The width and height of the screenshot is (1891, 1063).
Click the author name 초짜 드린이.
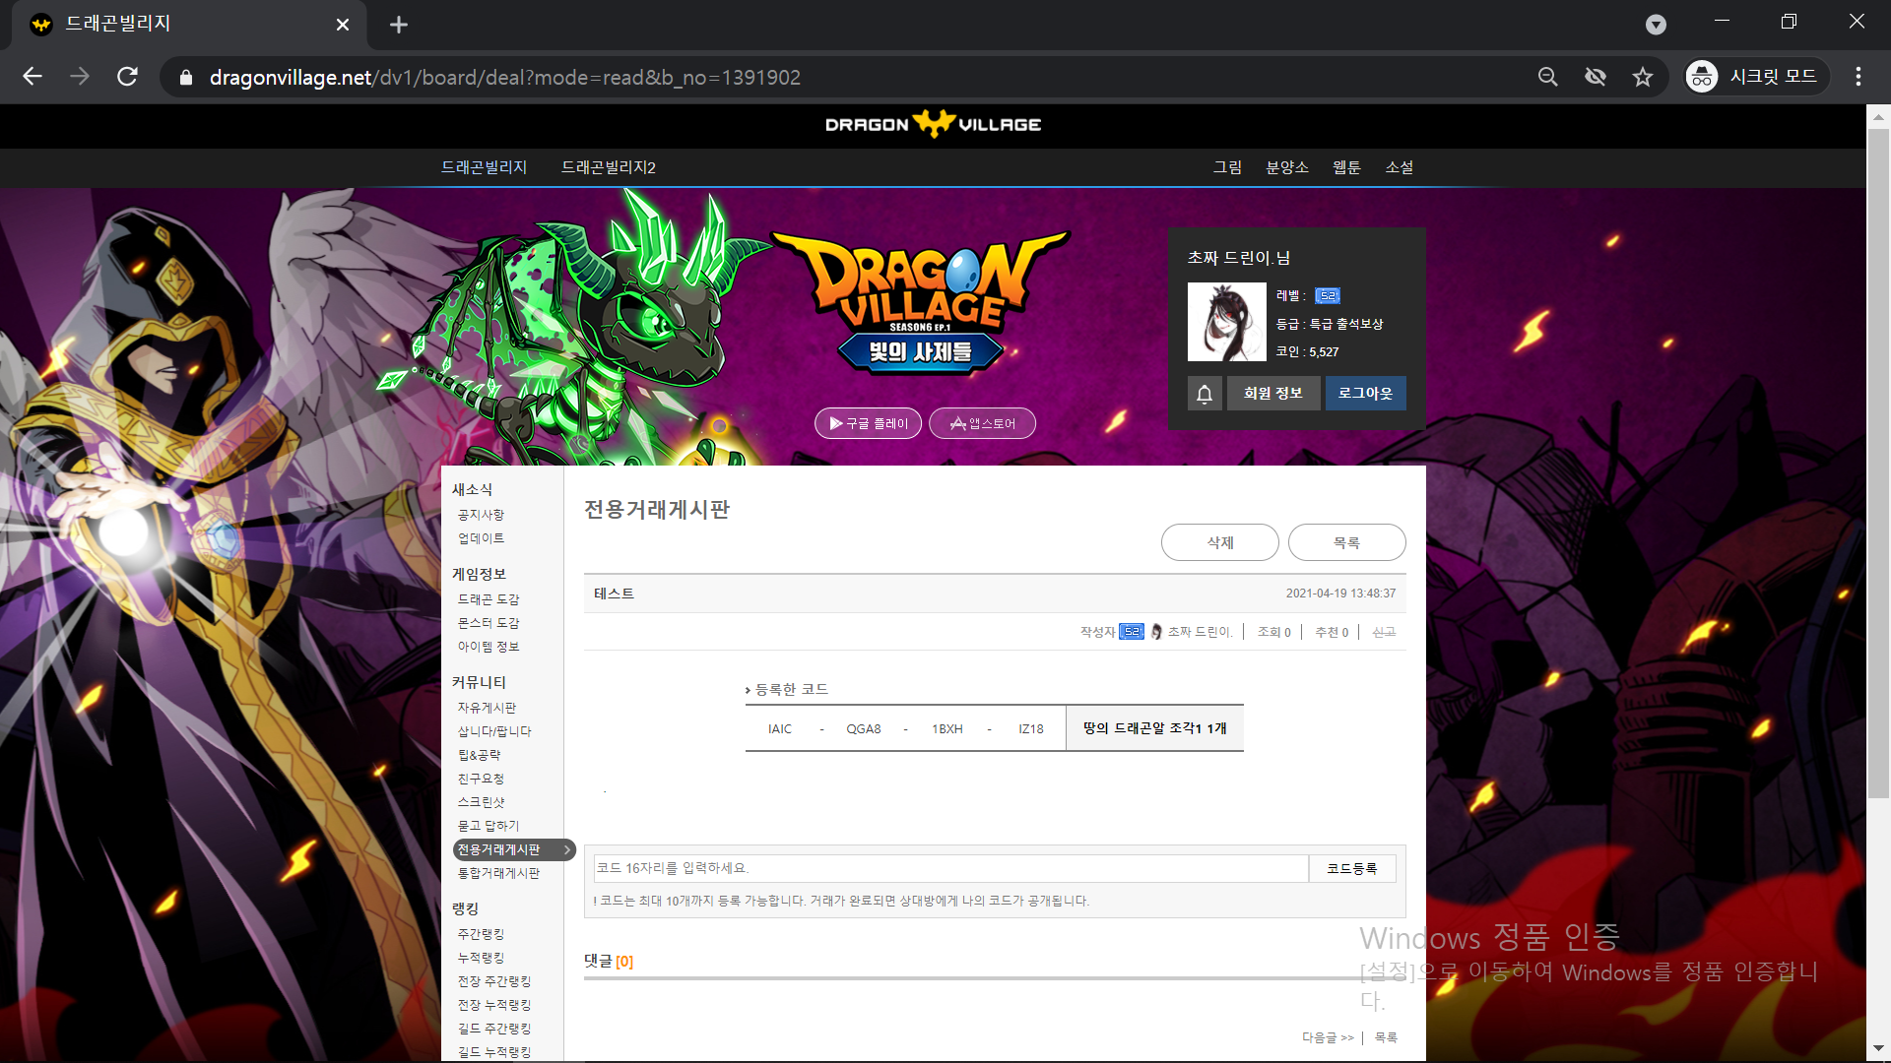[1200, 632]
